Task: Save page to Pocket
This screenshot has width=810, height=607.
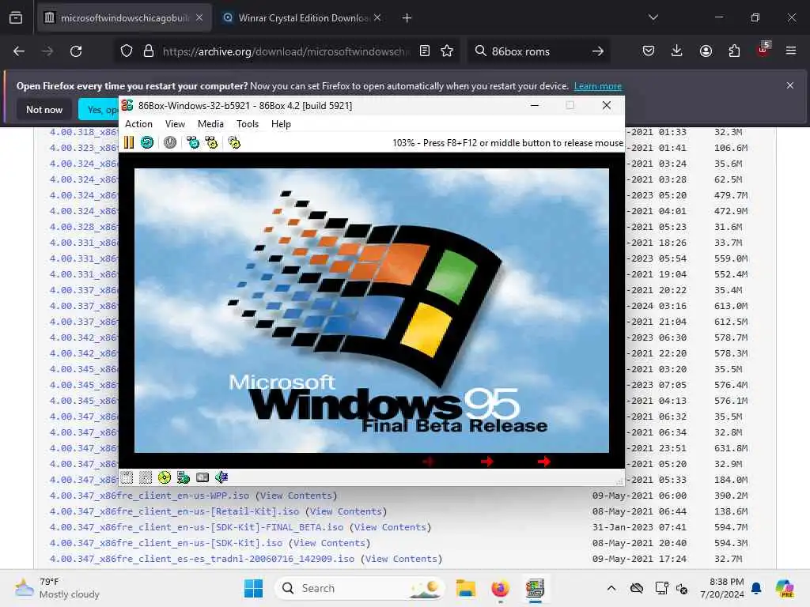Action: [649, 51]
